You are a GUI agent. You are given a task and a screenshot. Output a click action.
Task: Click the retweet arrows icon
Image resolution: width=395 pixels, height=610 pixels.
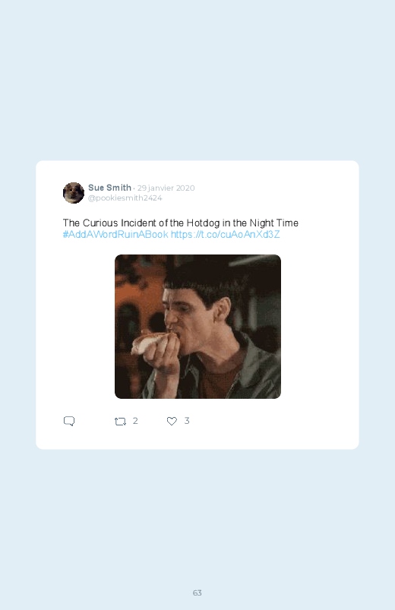120,422
